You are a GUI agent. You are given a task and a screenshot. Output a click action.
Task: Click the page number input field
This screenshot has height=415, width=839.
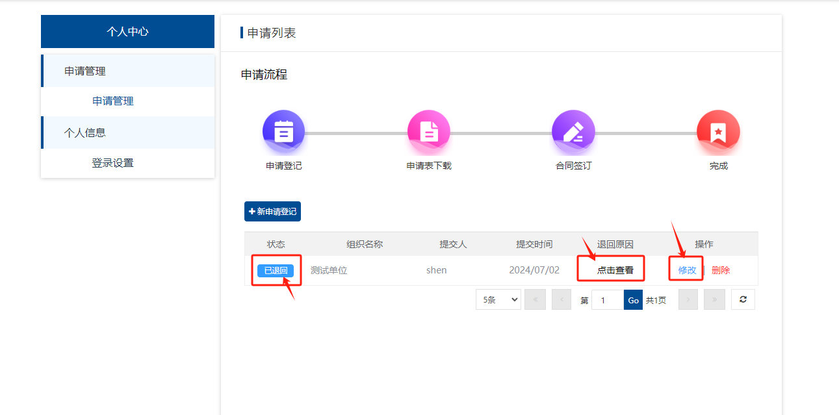(x=608, y=300)
